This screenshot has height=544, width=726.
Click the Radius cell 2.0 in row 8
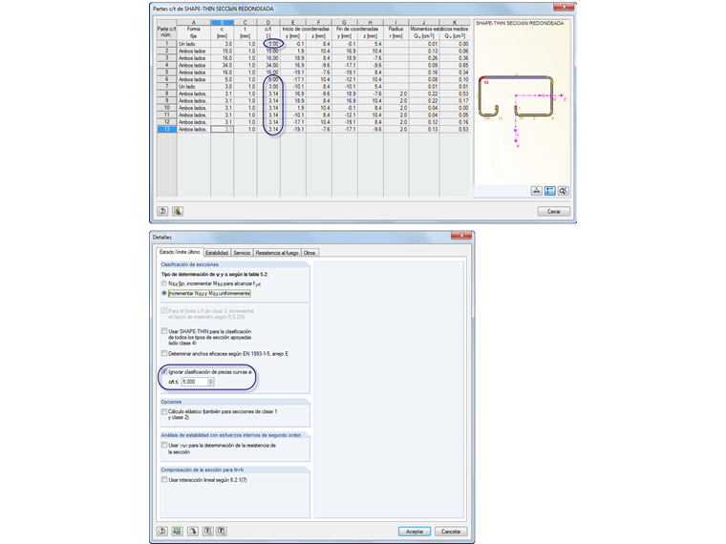(395, 94)
